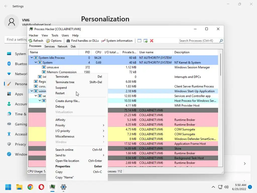Choose Open file location entry
Screen dimensions: 257x193
77,161
